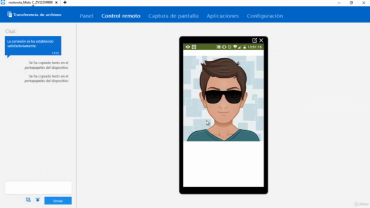Viewport: 370px width, 208px height.
Task: Click the clipboard transfer icon below chat box
Action: tap(28, 200)
